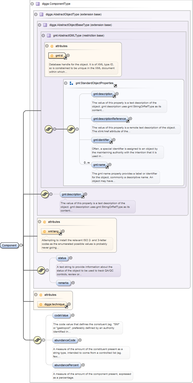This screenshot has width=193, height=383.
Task: Collapse the xml:lang attributes box
Action: 40,222
